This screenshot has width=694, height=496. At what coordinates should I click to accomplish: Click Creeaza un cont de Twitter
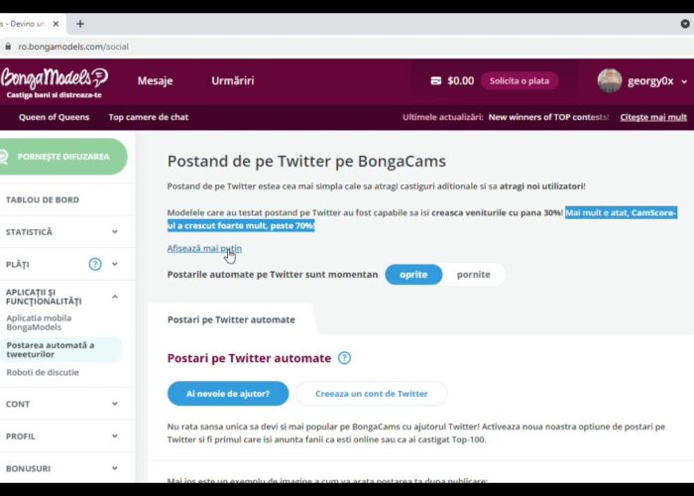tap(372, 393)
